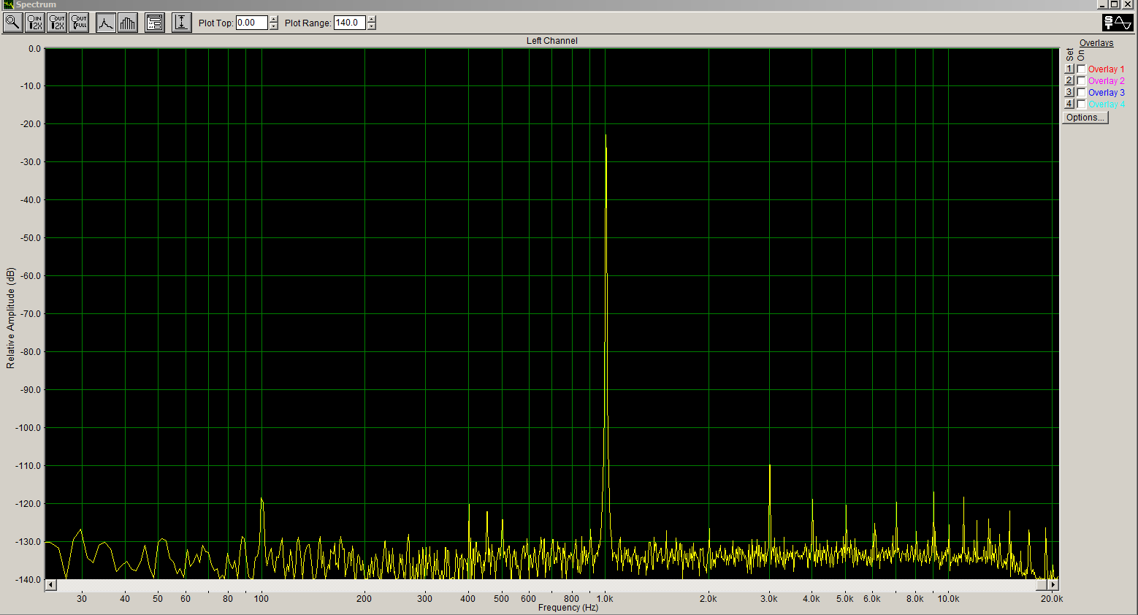The height and width of the screenshot is (615, 1138).
Task: Click the Plot Range value field
Action: [350, 23]
